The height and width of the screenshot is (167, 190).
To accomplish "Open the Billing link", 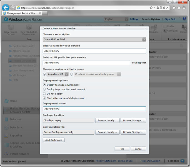I will (x=134, y=19).
